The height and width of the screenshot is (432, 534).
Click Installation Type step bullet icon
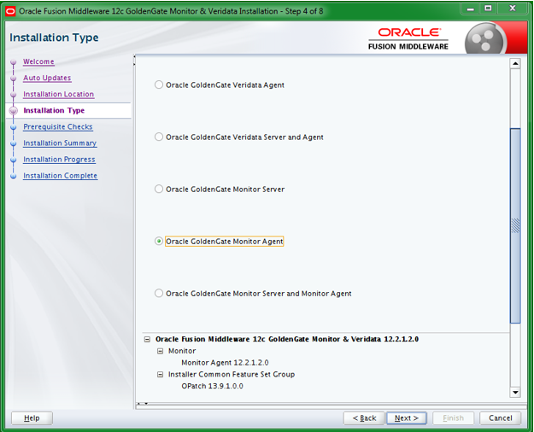tap(14, 111)
